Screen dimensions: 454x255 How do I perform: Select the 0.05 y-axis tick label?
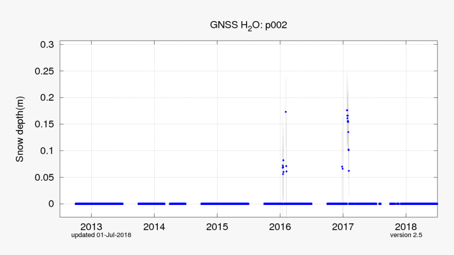(x=45, y=178)
